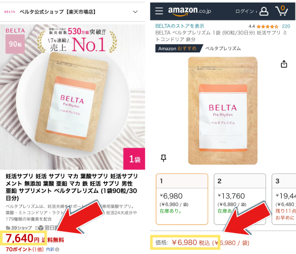This screenshot has height=254, width=296.
Task: Open the shopping cart icon
Action: tap(281, 11)
